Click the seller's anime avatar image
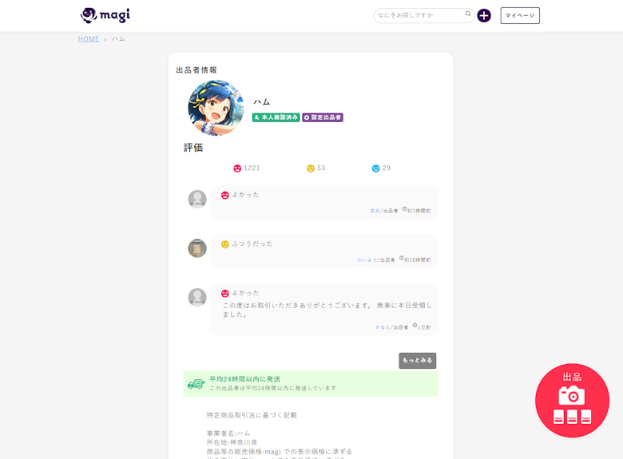Viewport: 623px width, 459px height. [216, 108]
